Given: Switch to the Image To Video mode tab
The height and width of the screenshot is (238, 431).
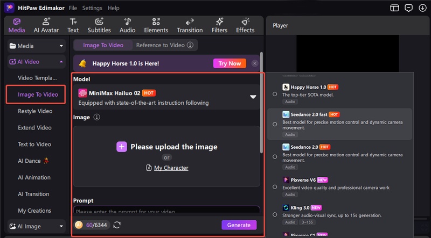Looking at the screenshot, I should click(x=103, y=45).
